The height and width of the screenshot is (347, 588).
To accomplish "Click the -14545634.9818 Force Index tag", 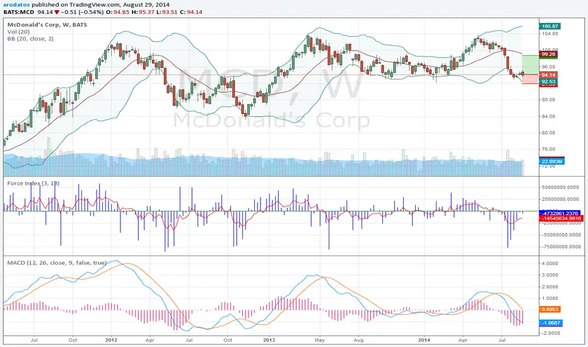I will 561,218.
